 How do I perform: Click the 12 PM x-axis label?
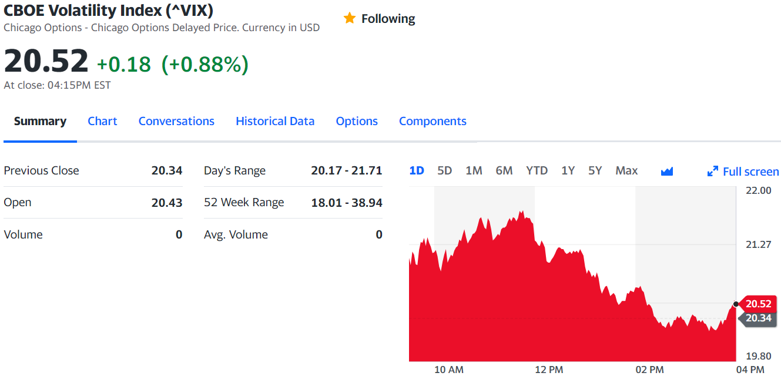click(x=549, y=370)
